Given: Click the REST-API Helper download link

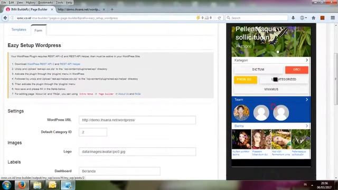Looking at the screenshot, I should coord(70,64).
